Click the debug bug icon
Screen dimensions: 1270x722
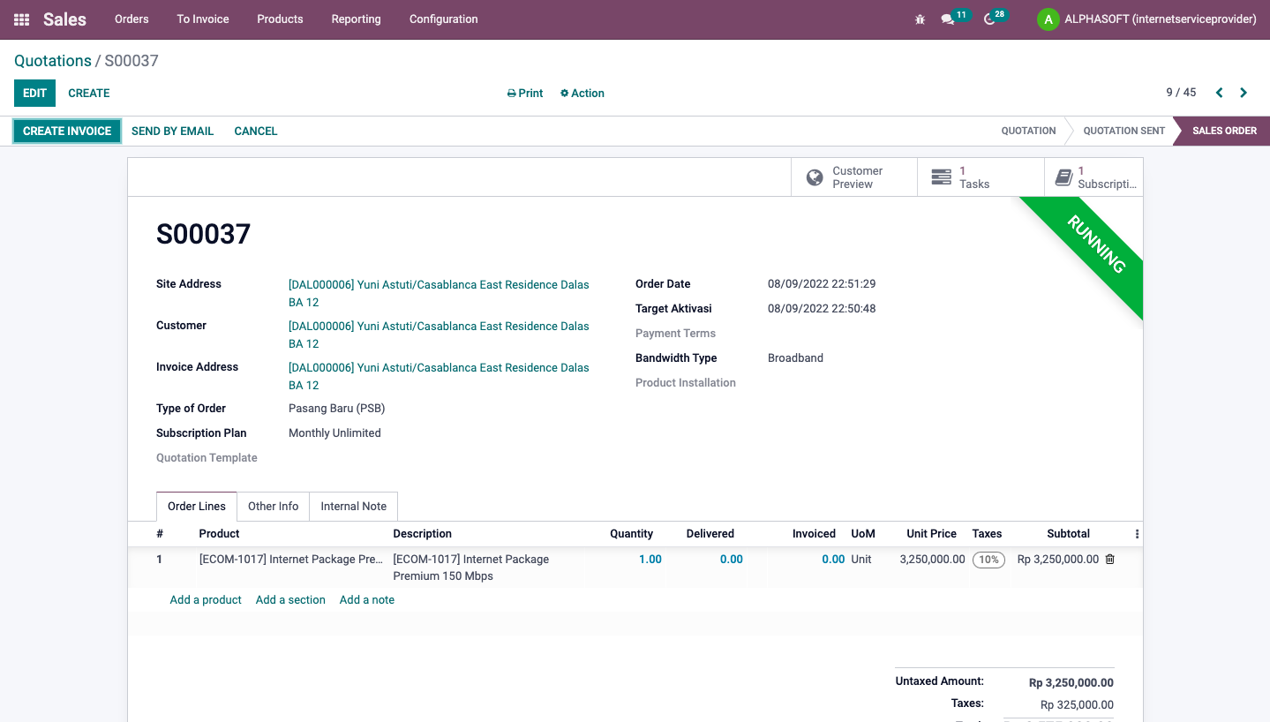[x=920, y=19]
